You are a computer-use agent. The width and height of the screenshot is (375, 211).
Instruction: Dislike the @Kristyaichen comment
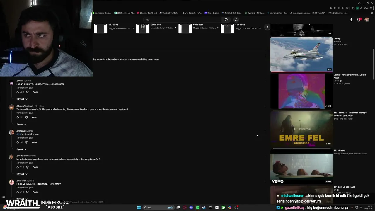pyautogui.click(x=27, y=167)
